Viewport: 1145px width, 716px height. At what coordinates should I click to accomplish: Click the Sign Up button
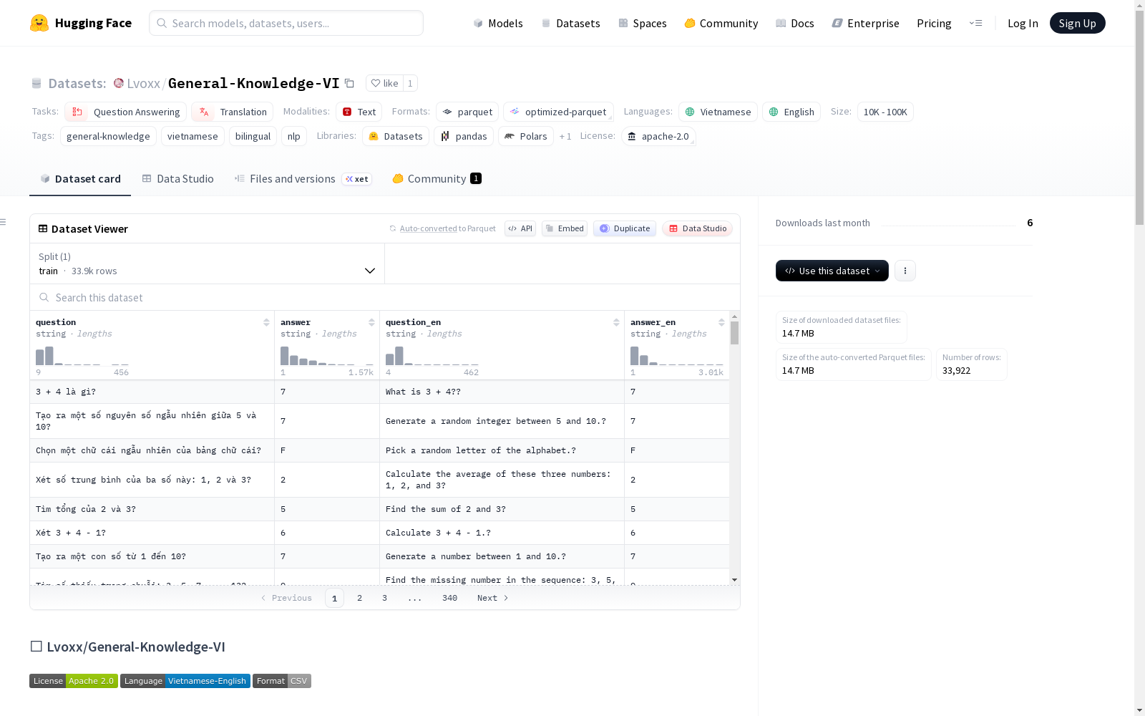pos(1078,23)
